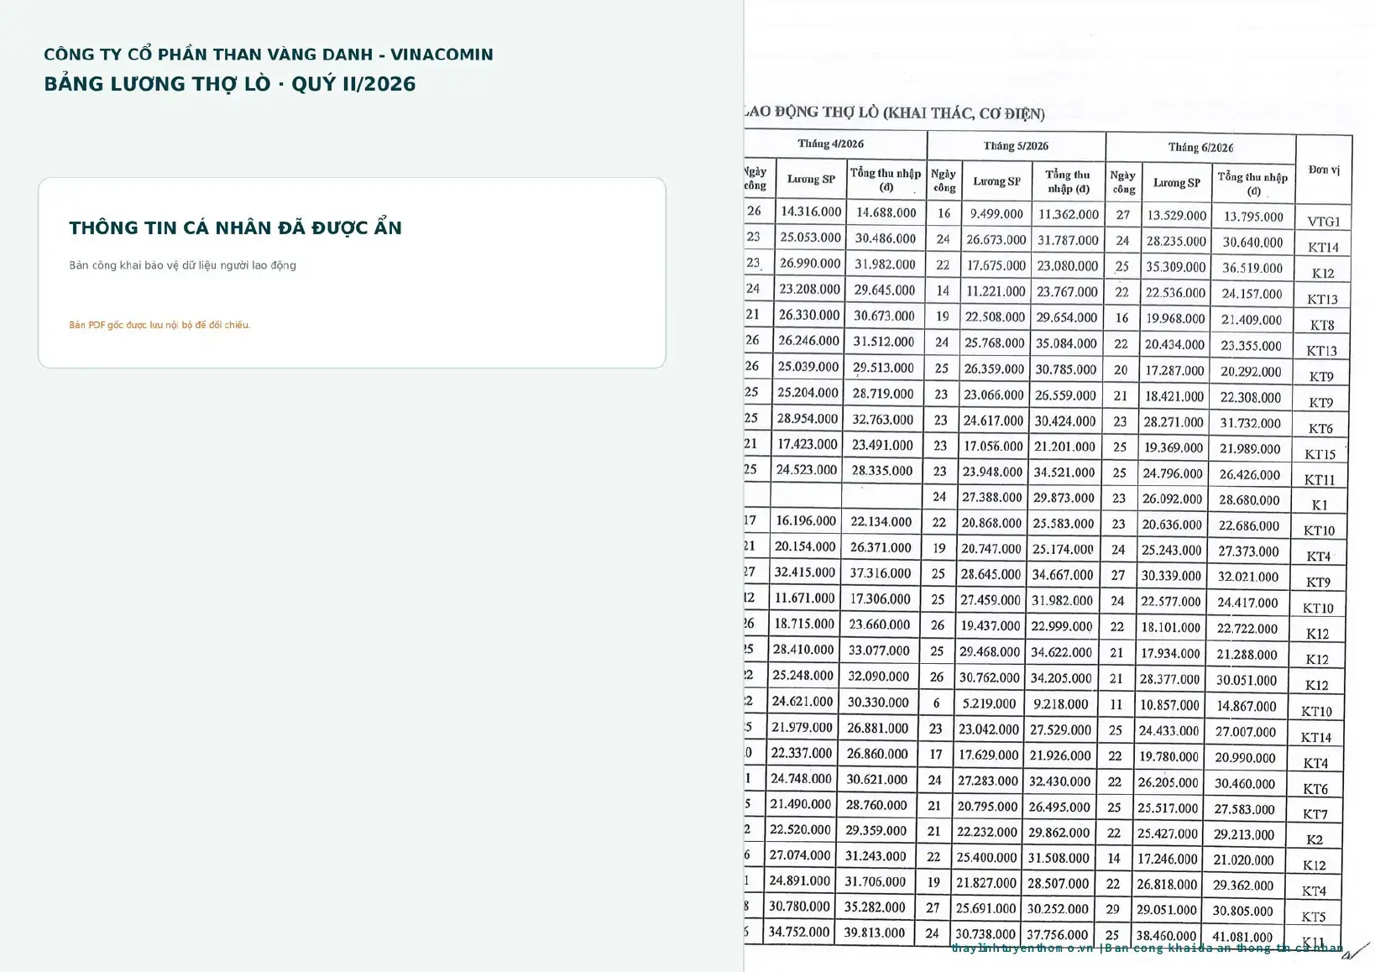Select the income value "14.688.000"
Screen dimensions: 1375x972
pos(886,212)
